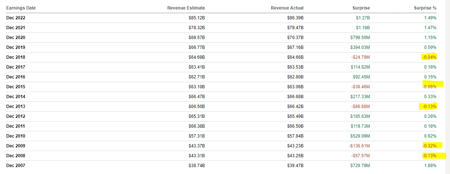Click the Surprise column header
The width and height of the screenshot is (450, 174).
click(361, 8)
